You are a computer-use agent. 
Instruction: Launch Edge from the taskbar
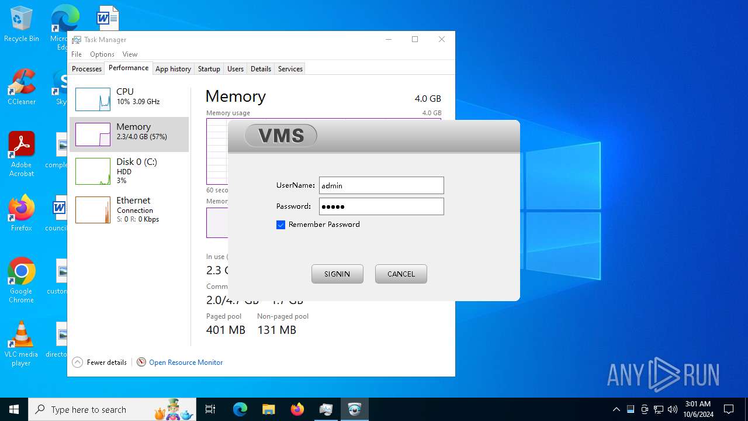pos(240,409)
